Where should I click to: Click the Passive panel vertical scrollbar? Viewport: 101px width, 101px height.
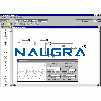[x=11, y=57]
